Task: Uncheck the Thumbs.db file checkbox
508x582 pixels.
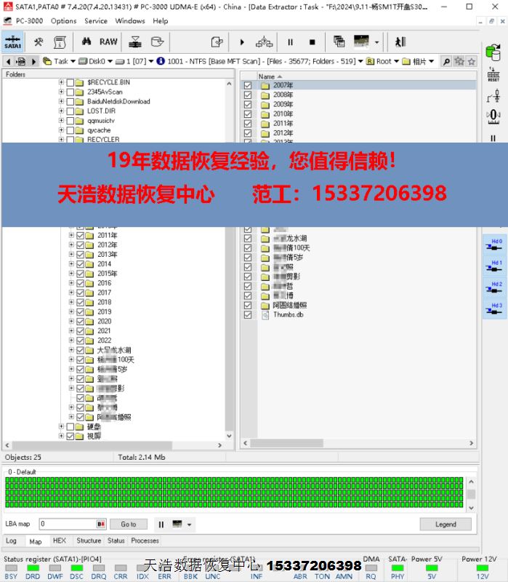Action: click(x=248, y=315)
